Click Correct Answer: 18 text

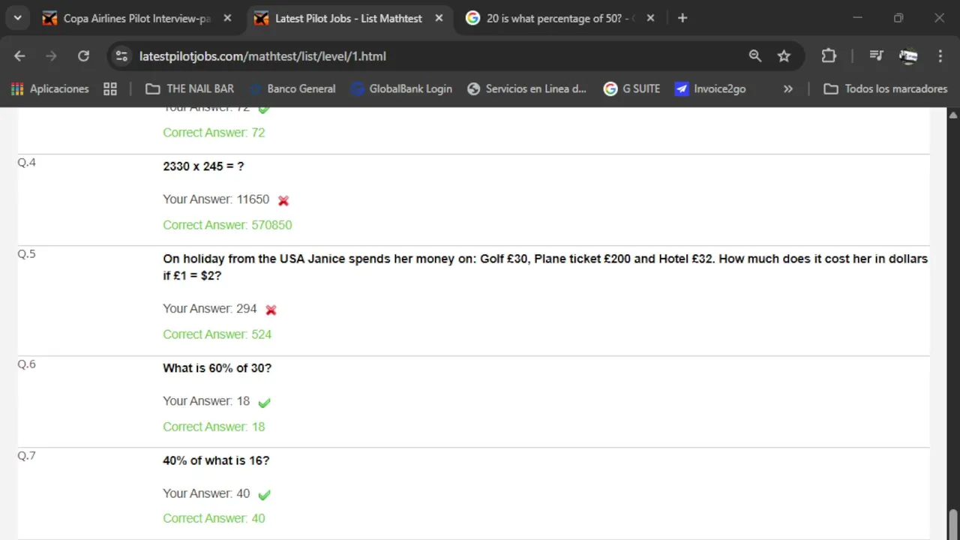[x=214, y=427]
